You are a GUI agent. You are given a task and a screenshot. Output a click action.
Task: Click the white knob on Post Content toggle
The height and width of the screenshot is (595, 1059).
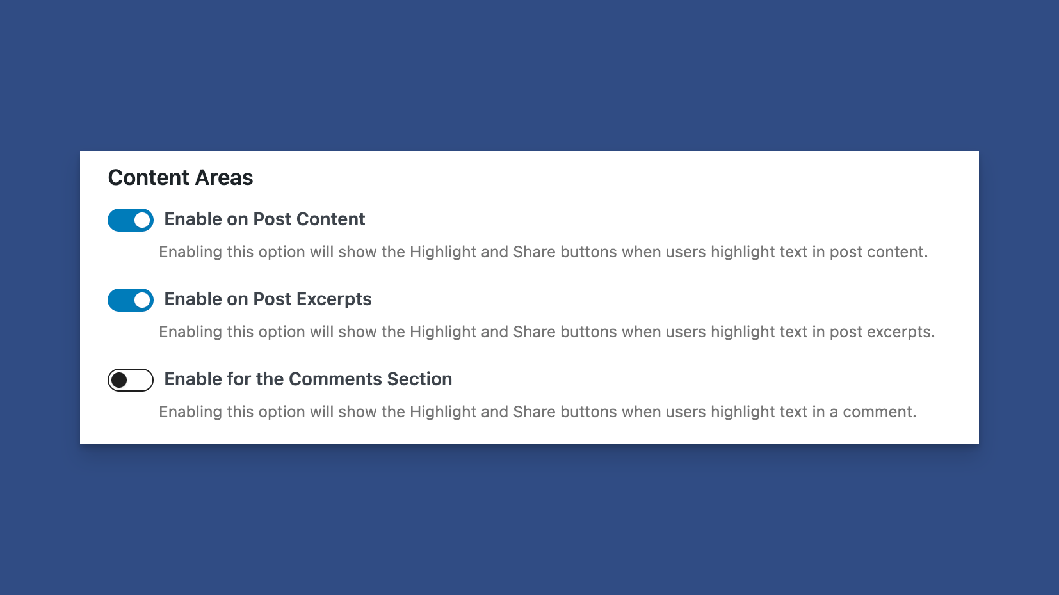[x=142, y=220]
